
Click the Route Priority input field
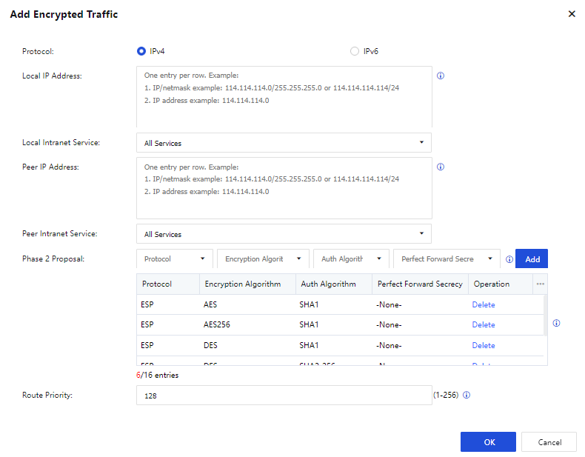point(284,396)
